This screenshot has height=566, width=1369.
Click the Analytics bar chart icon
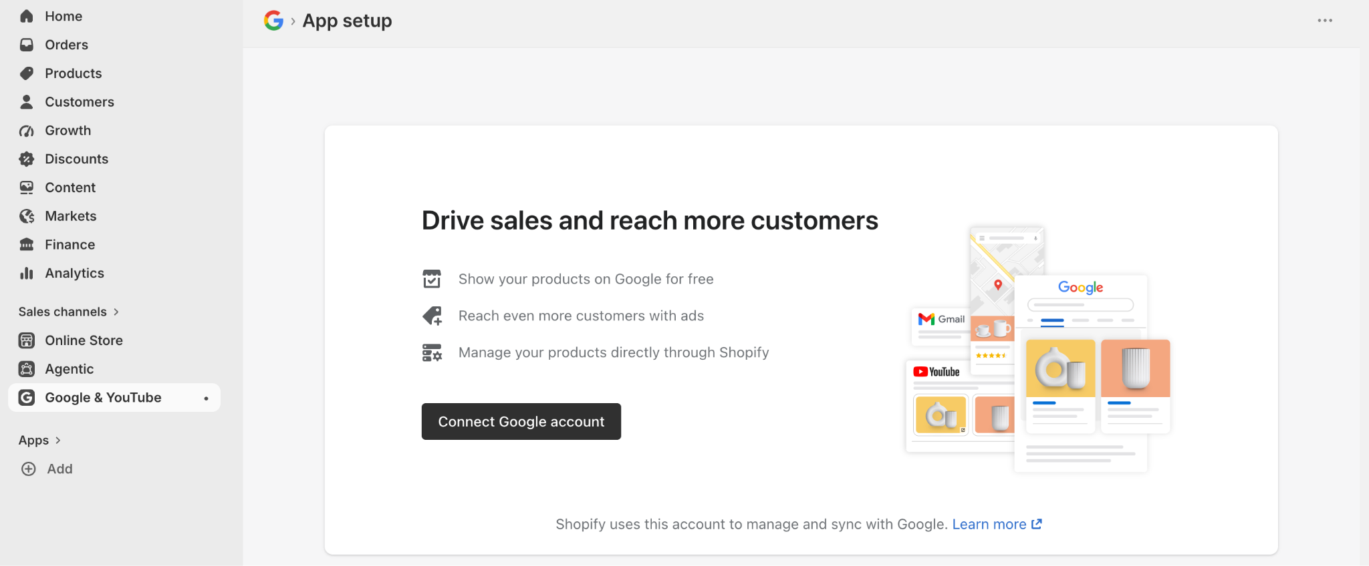coord(27,273)
